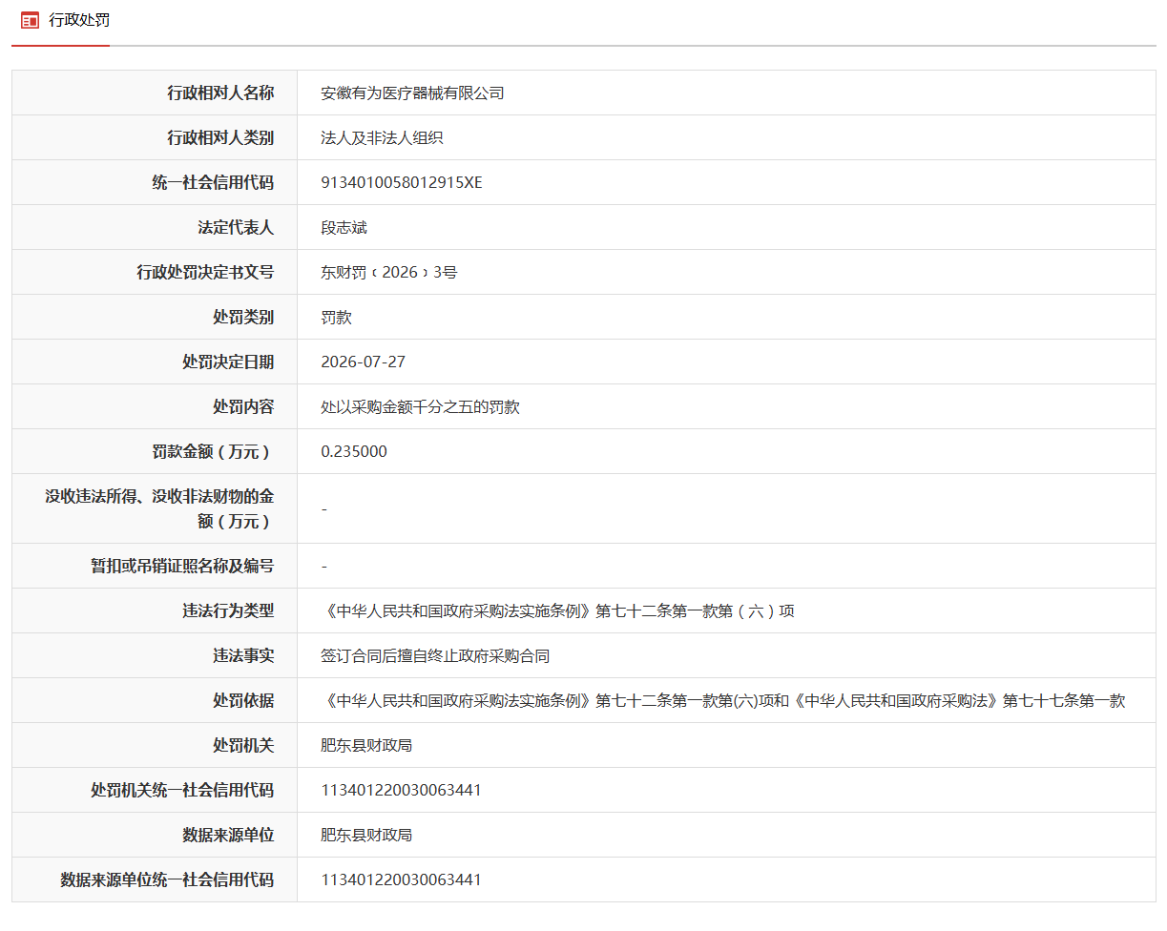The width and height of the screenshot is (1167, 931).
Task: Click the 处罚决定日期 label
Action: pos(228,362)
